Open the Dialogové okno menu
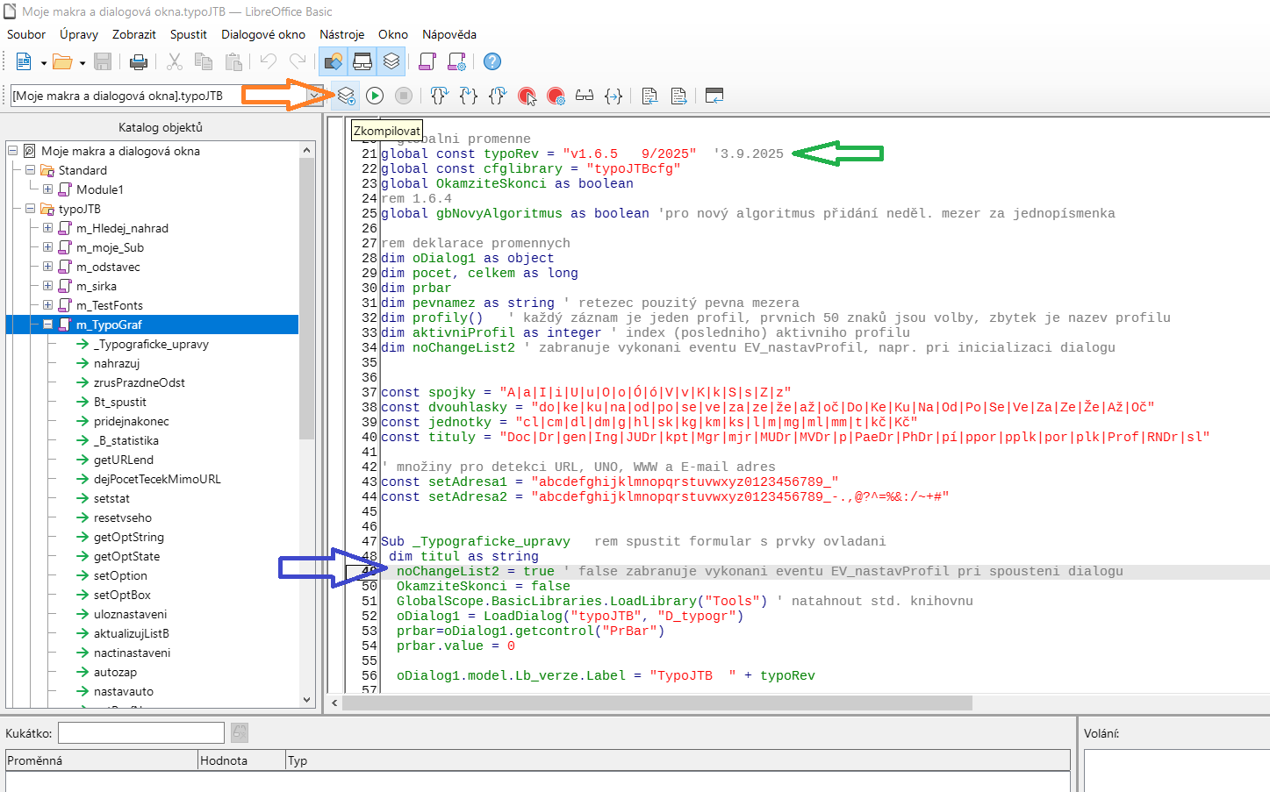 click(263, 34)
